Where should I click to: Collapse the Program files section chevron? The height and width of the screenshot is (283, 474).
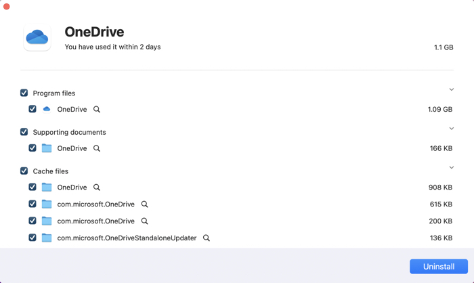pyautogui.click(x=452, y=89)
